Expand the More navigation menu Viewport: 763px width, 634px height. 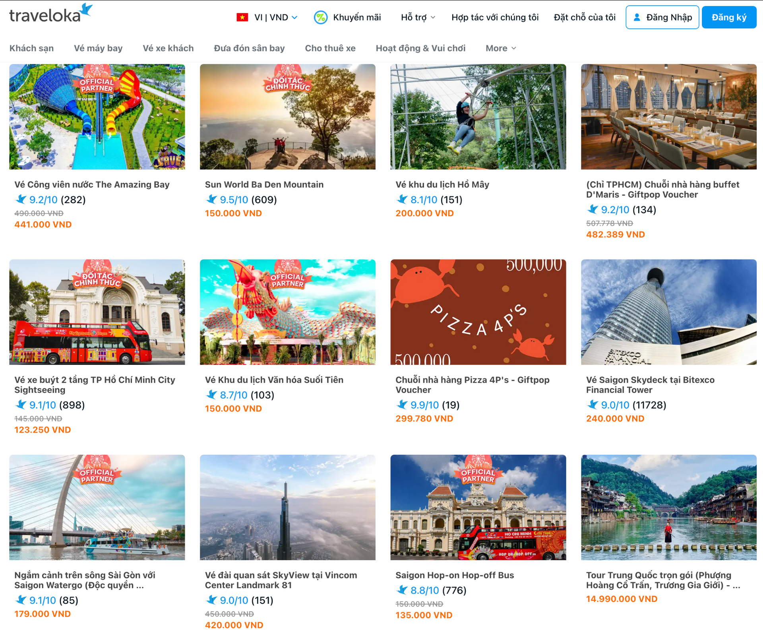(x=500, y=48)
